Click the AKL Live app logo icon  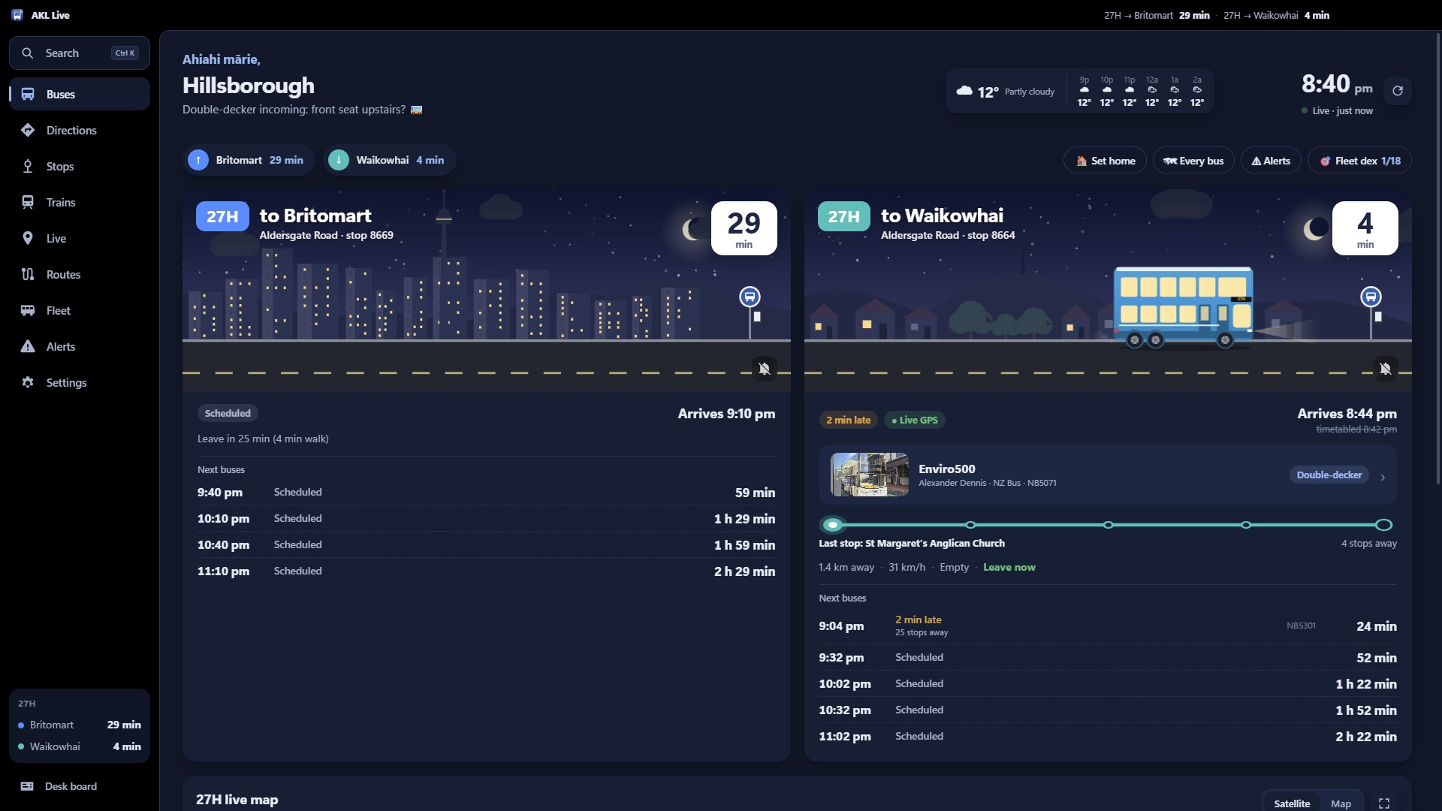[17, 15]
